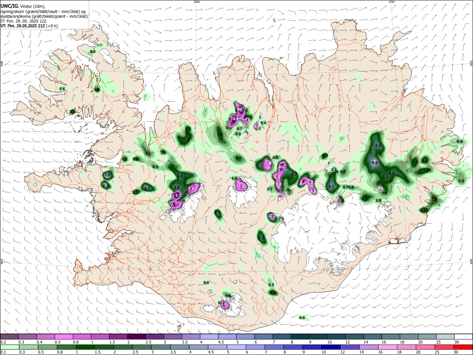Screen dimensions: 473x355
Task: Pick light lavender upper swatch between 4 and 4.5
Action: [x=209, y=337]
